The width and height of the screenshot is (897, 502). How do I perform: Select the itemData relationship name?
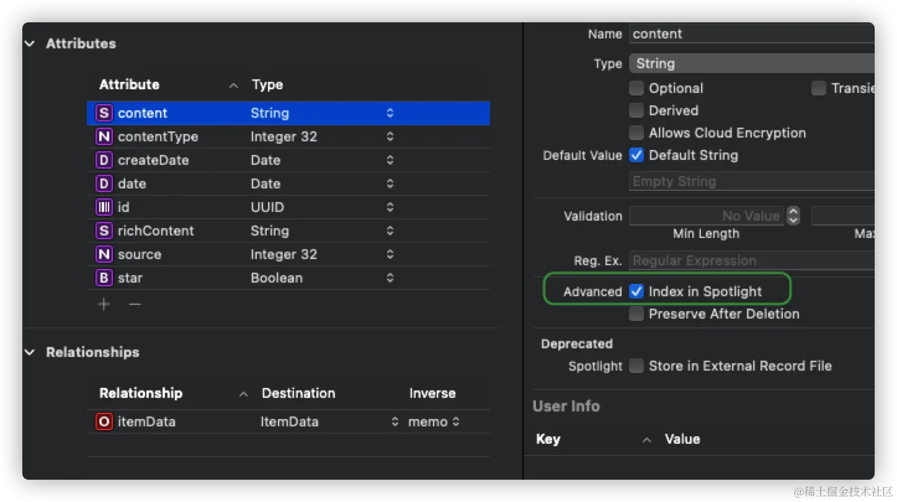(x=146, y=421)
